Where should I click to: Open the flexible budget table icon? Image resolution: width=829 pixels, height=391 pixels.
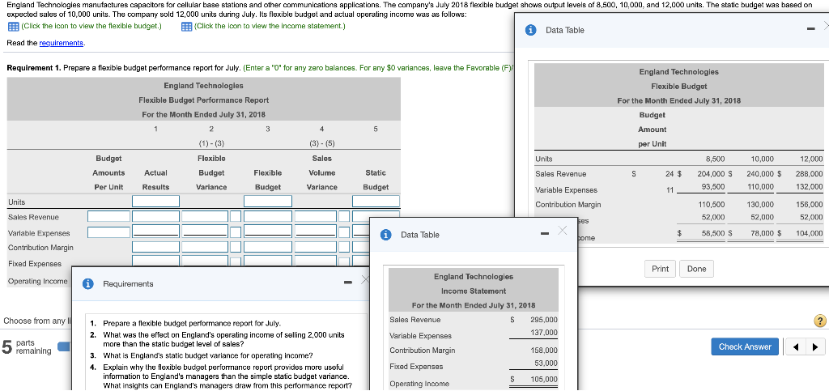(13, 27)
